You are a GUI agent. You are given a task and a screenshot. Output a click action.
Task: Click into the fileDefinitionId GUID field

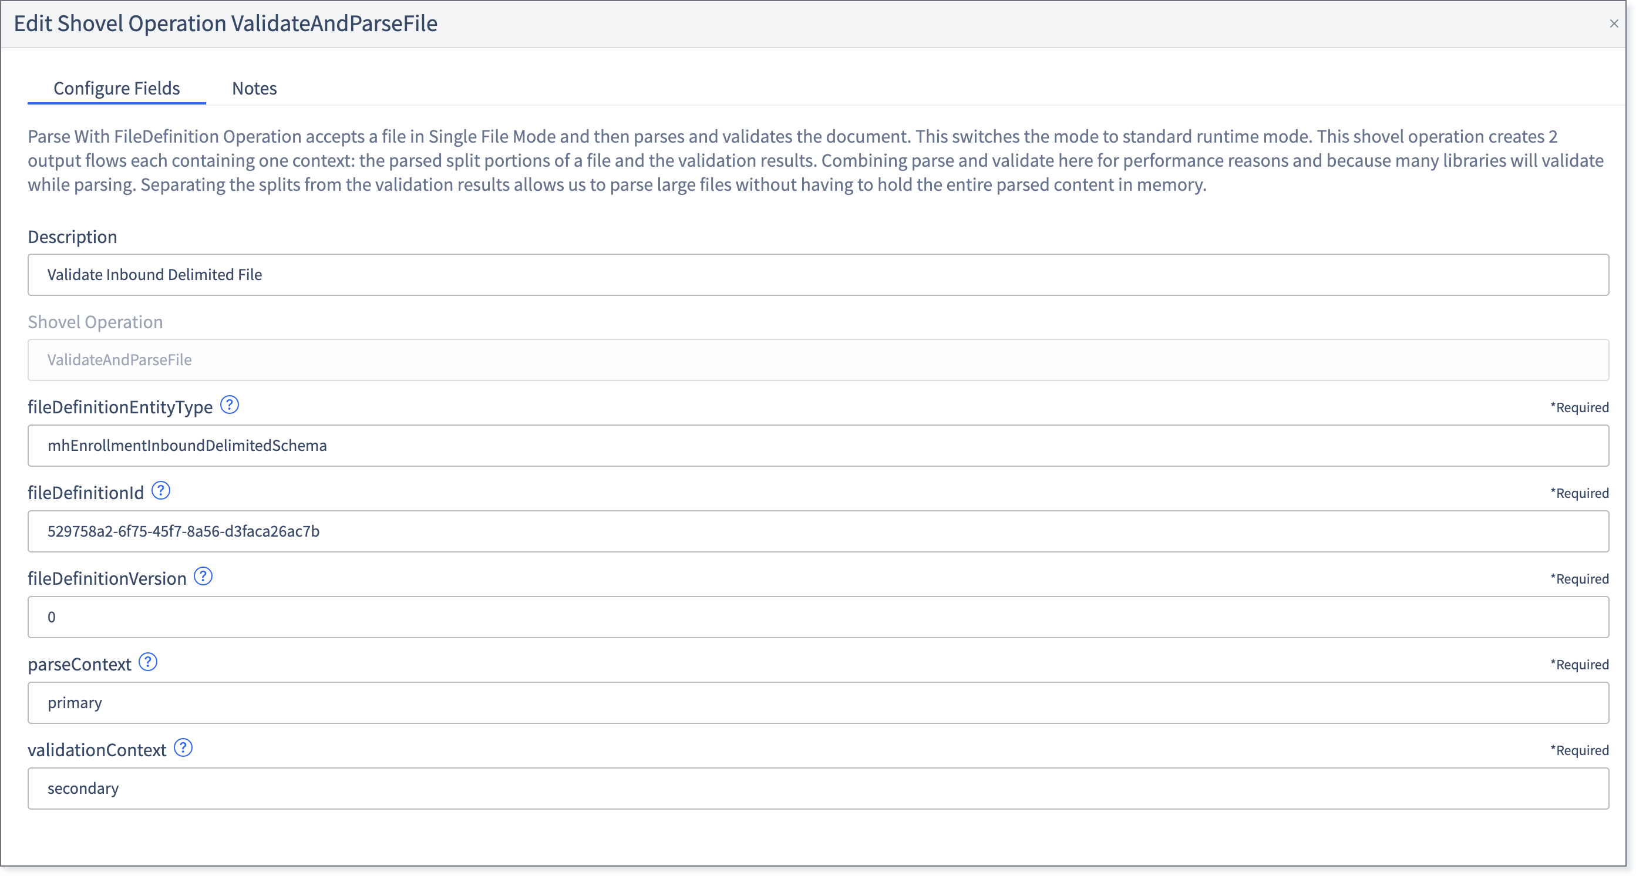[x=818, y=531]
